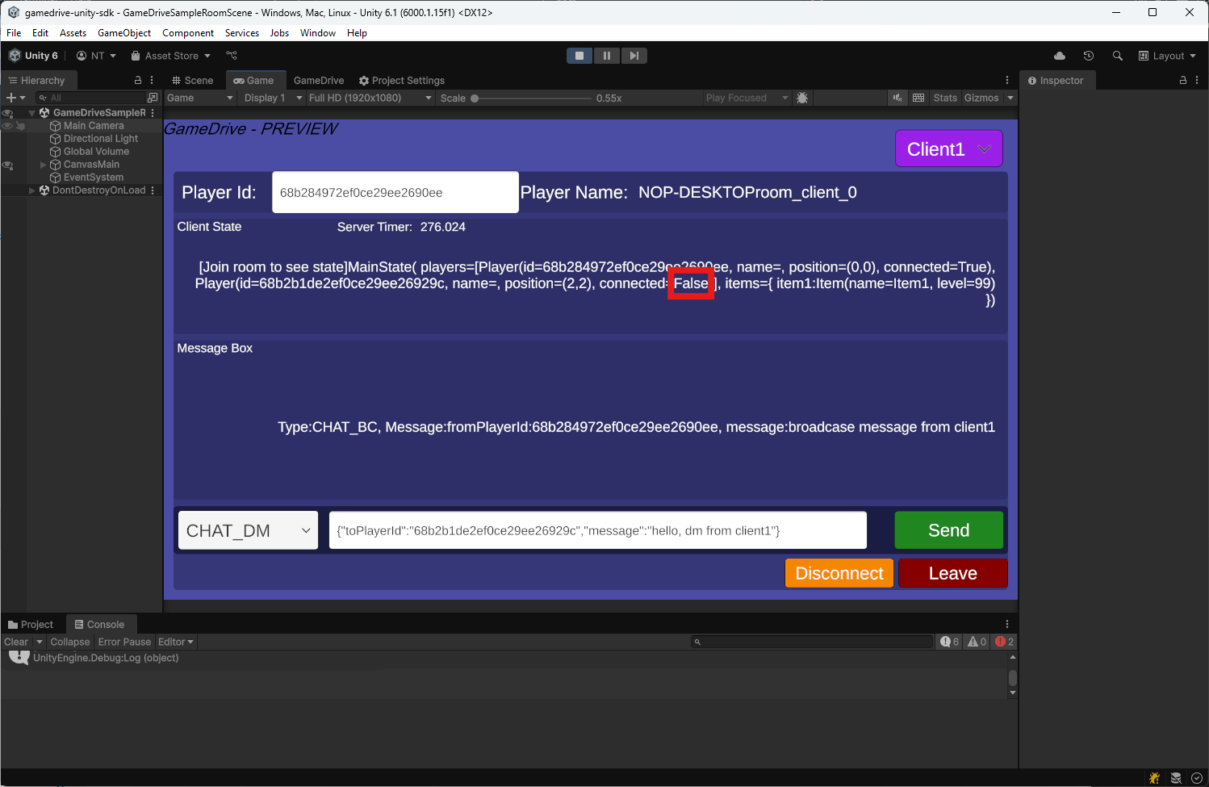Open the GameObject menu
The width and height of the screenshot is (1209, 787).
(123, 33)
